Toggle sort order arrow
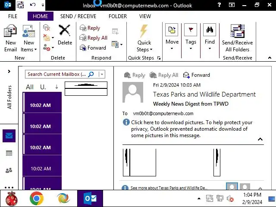 (56, 87)
